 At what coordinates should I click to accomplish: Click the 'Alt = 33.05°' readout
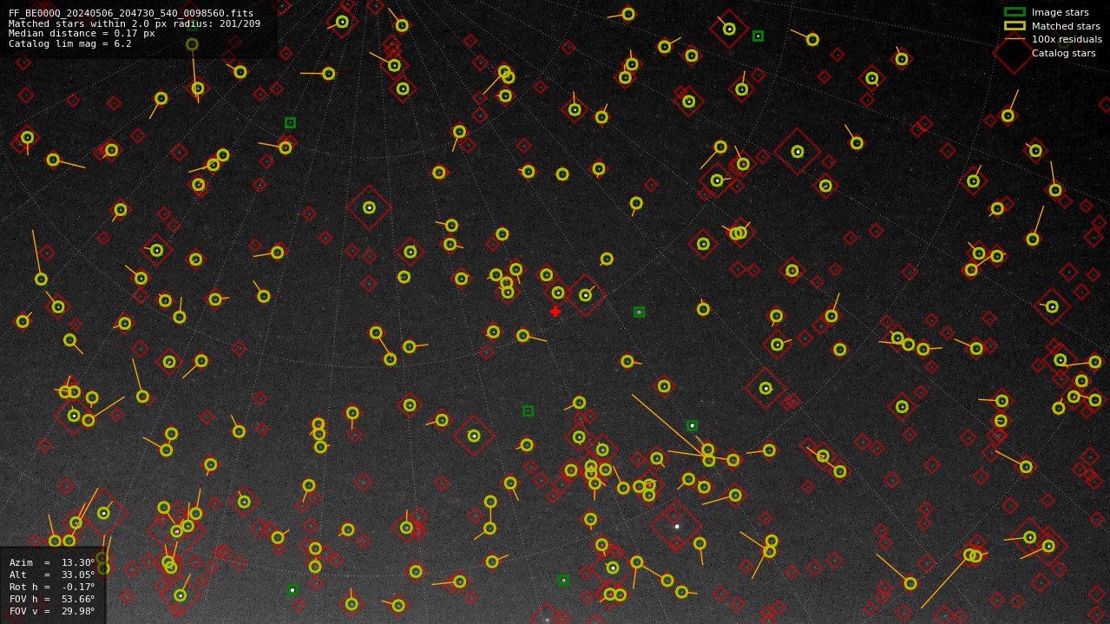pos(52,575)
